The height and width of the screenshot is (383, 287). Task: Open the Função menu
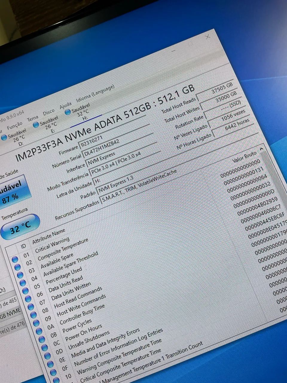[15, 126]
